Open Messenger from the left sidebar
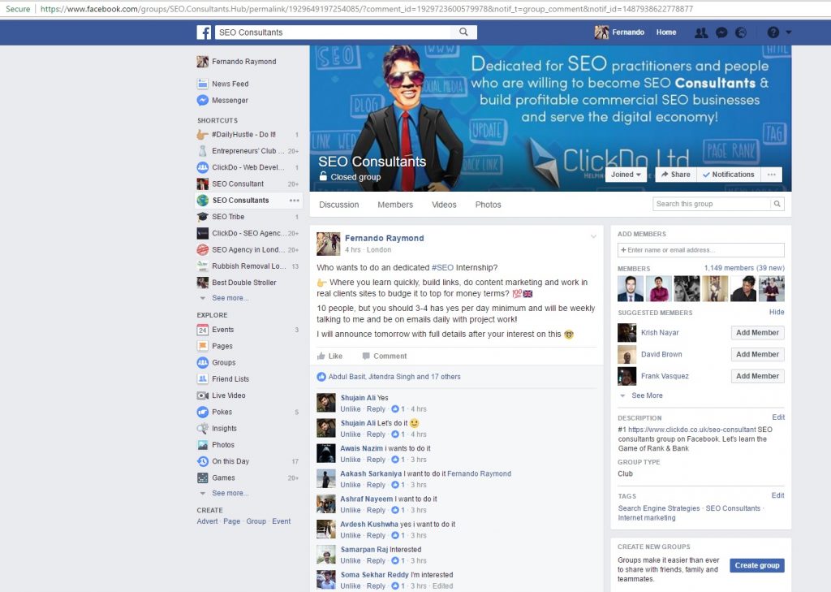831x592 pixels. (x=230, y=100)
